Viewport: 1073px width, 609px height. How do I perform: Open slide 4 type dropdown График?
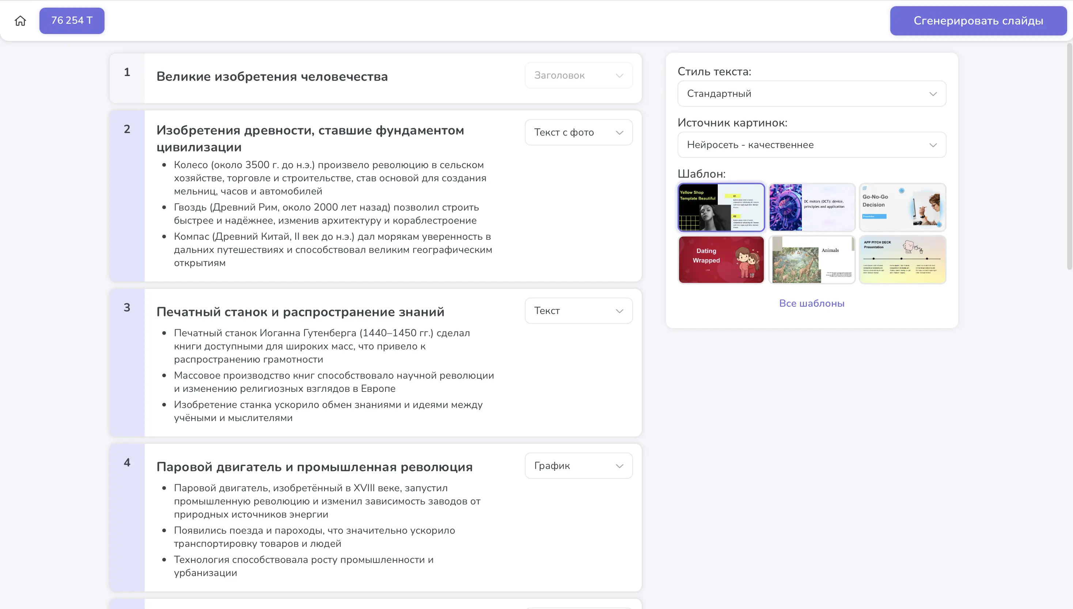(578, 466)
